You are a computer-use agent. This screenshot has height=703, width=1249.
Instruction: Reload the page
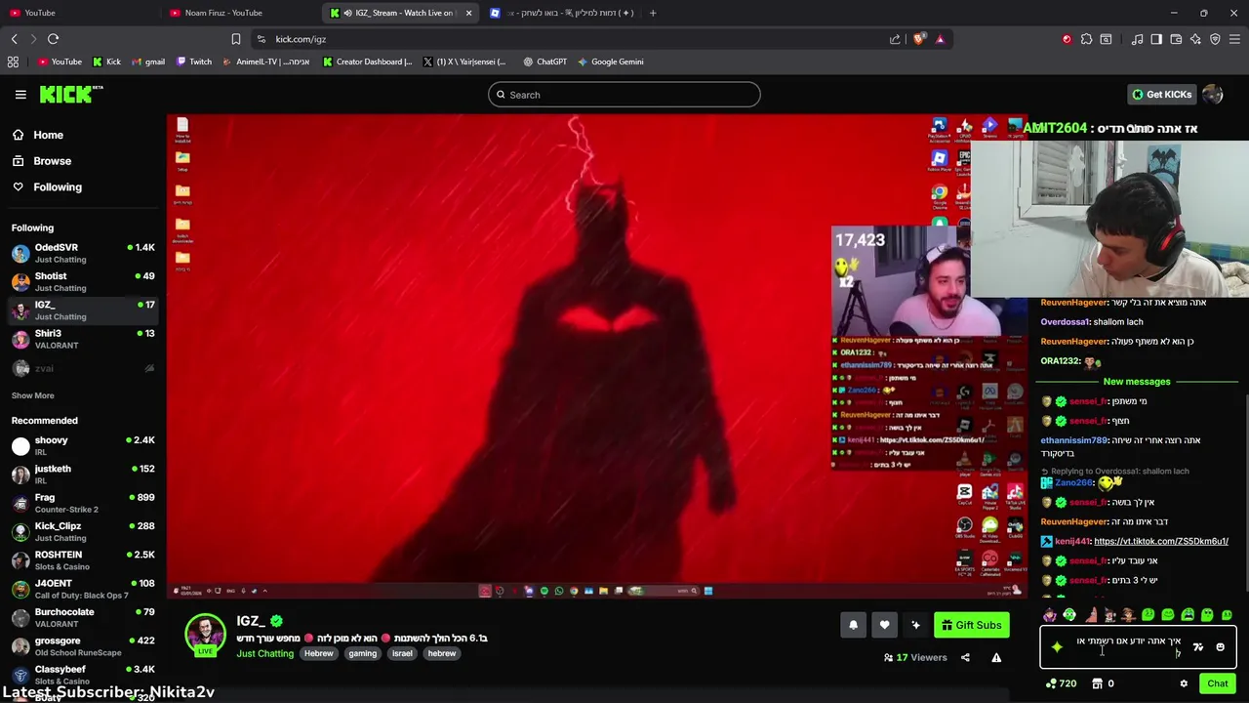53,39
